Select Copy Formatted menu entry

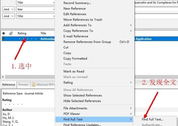[75, 58]
